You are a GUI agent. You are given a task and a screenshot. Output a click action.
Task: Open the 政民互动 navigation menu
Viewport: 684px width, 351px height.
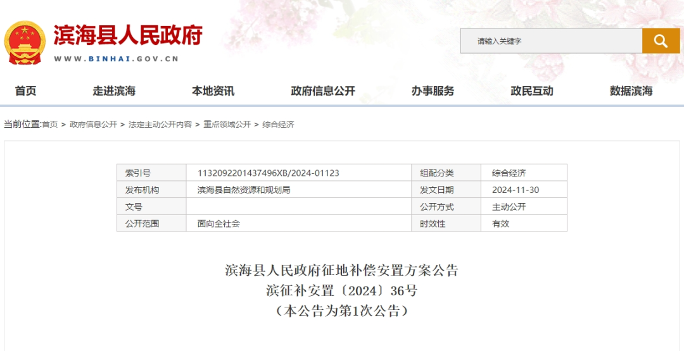532,91
